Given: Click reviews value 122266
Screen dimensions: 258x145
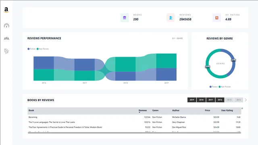Looking at the screenshot, I should coord(147,117).
